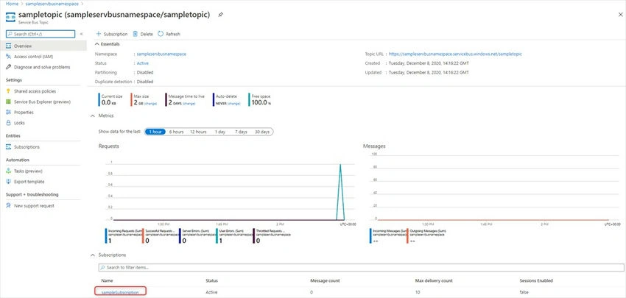The height and width of the screenshot is (298, 626).
Task: Click the sidebar Search (Ctrl+/) box
Action: [x=41, y=35]
